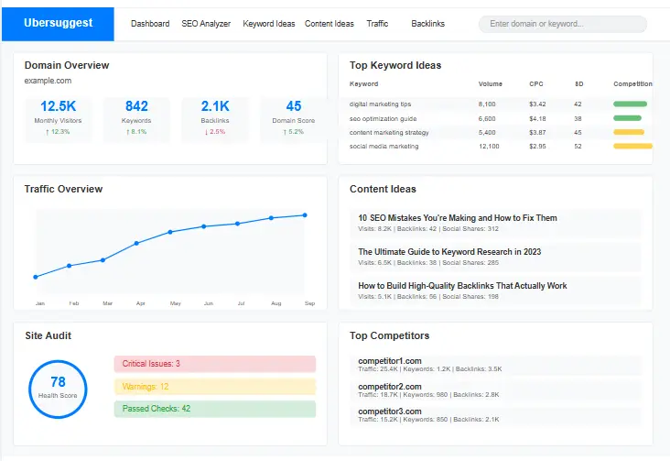Select the 'digital marketing tips' keyword row
The image size is (670, 461).
click(x=501, y=104)
